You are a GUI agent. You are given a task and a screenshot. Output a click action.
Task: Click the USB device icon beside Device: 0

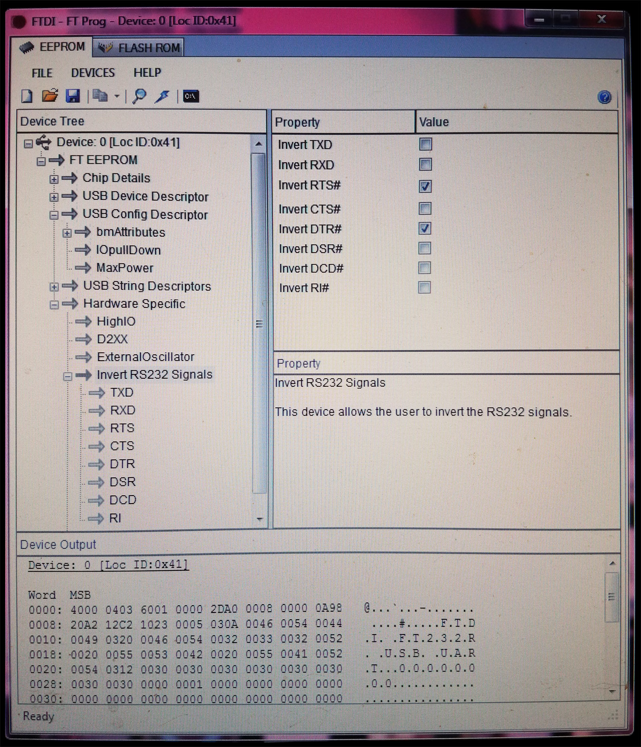(43, 142)
